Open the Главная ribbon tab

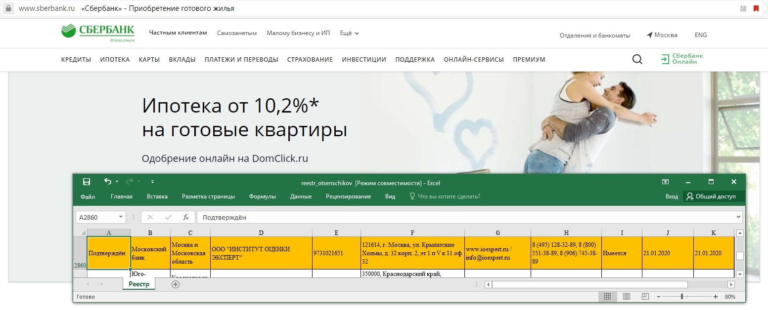122,196
